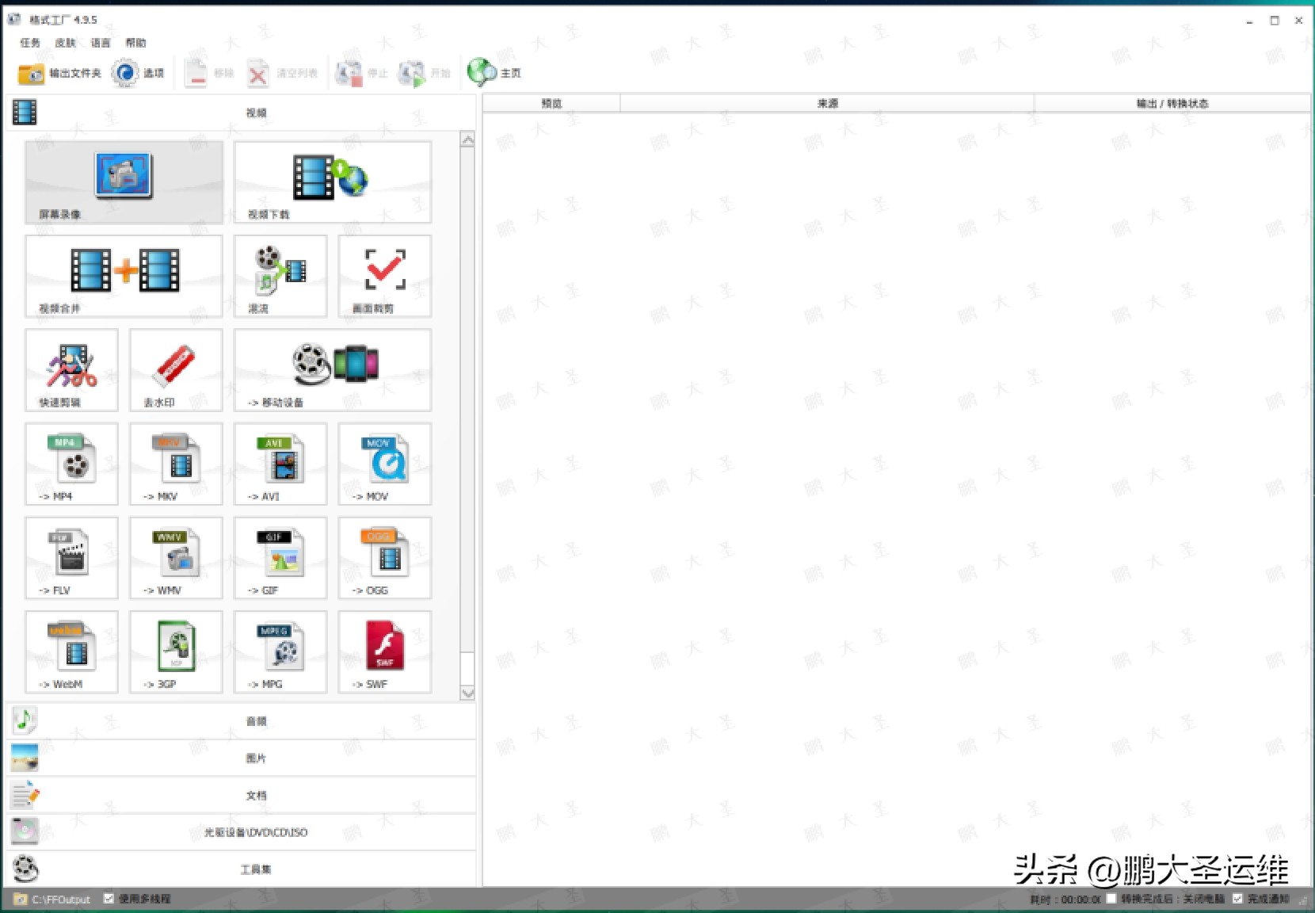Click the 开始 start conversion button
The image size is (1315, 913).
[x=425, y=73]
